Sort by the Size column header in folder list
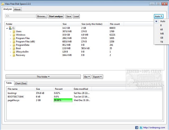The image size is (169, 130). click(x=71, y=24)
